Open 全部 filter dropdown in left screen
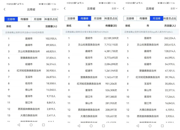Image resolution: width=180 pixels, height=130 pixels. (55, 9)
